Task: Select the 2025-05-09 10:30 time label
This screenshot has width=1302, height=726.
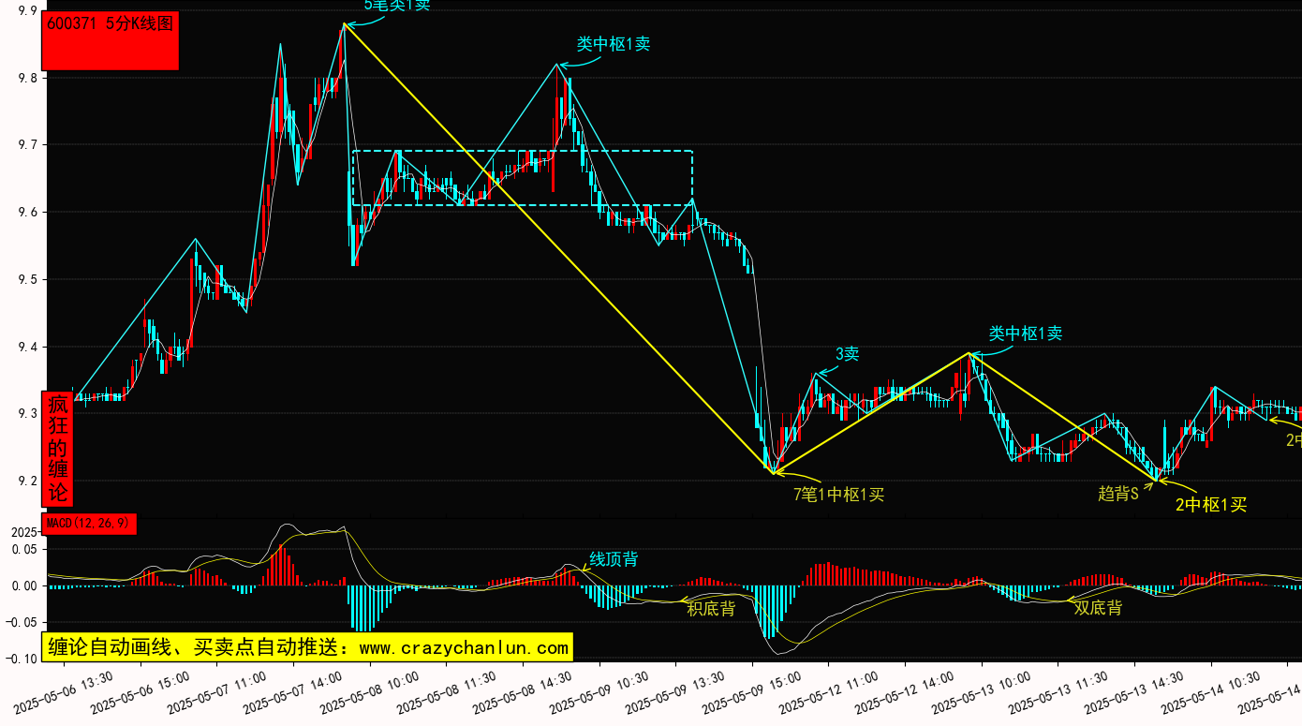Action: pyautogui.click(x=600, y=691)
